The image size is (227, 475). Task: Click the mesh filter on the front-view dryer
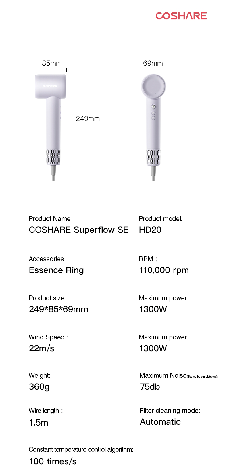153,157
